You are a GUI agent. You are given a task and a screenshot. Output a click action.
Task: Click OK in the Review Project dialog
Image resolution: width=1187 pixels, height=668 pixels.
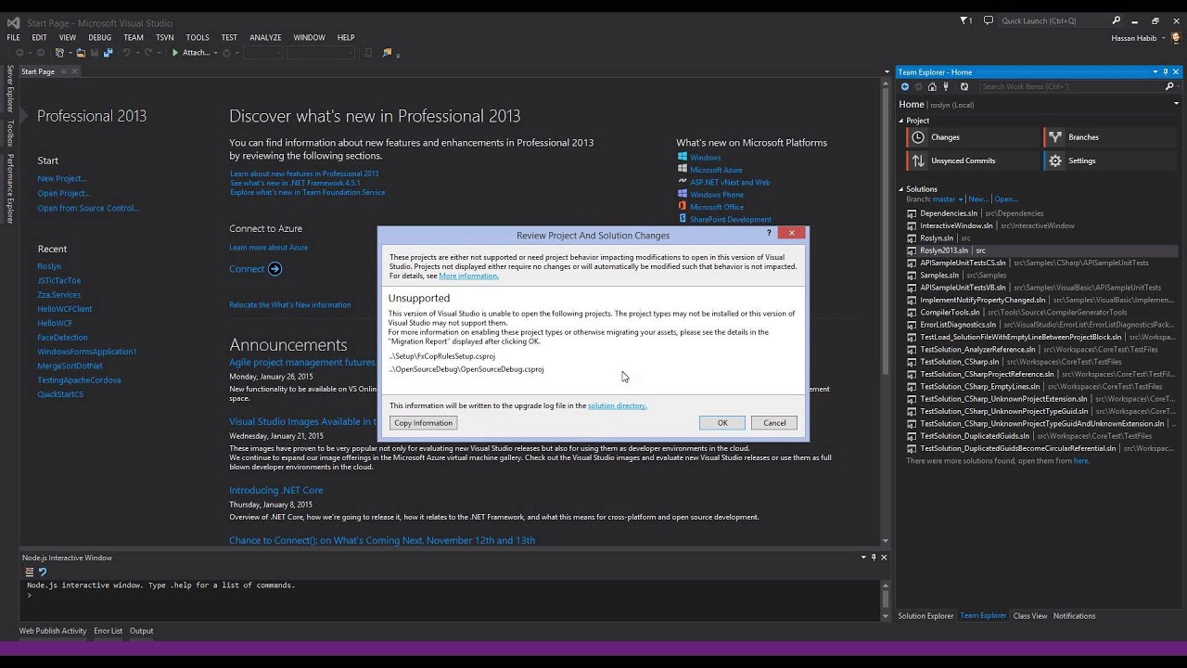pyautogui.click(x=722, y=423)
